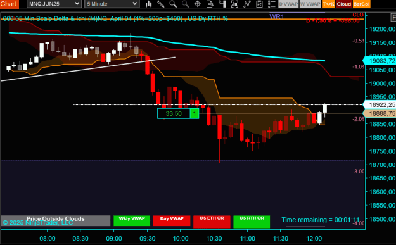396x245 pixels.
Task: Select the pencil drawing tools icon
Action: [x=161, y=4]
